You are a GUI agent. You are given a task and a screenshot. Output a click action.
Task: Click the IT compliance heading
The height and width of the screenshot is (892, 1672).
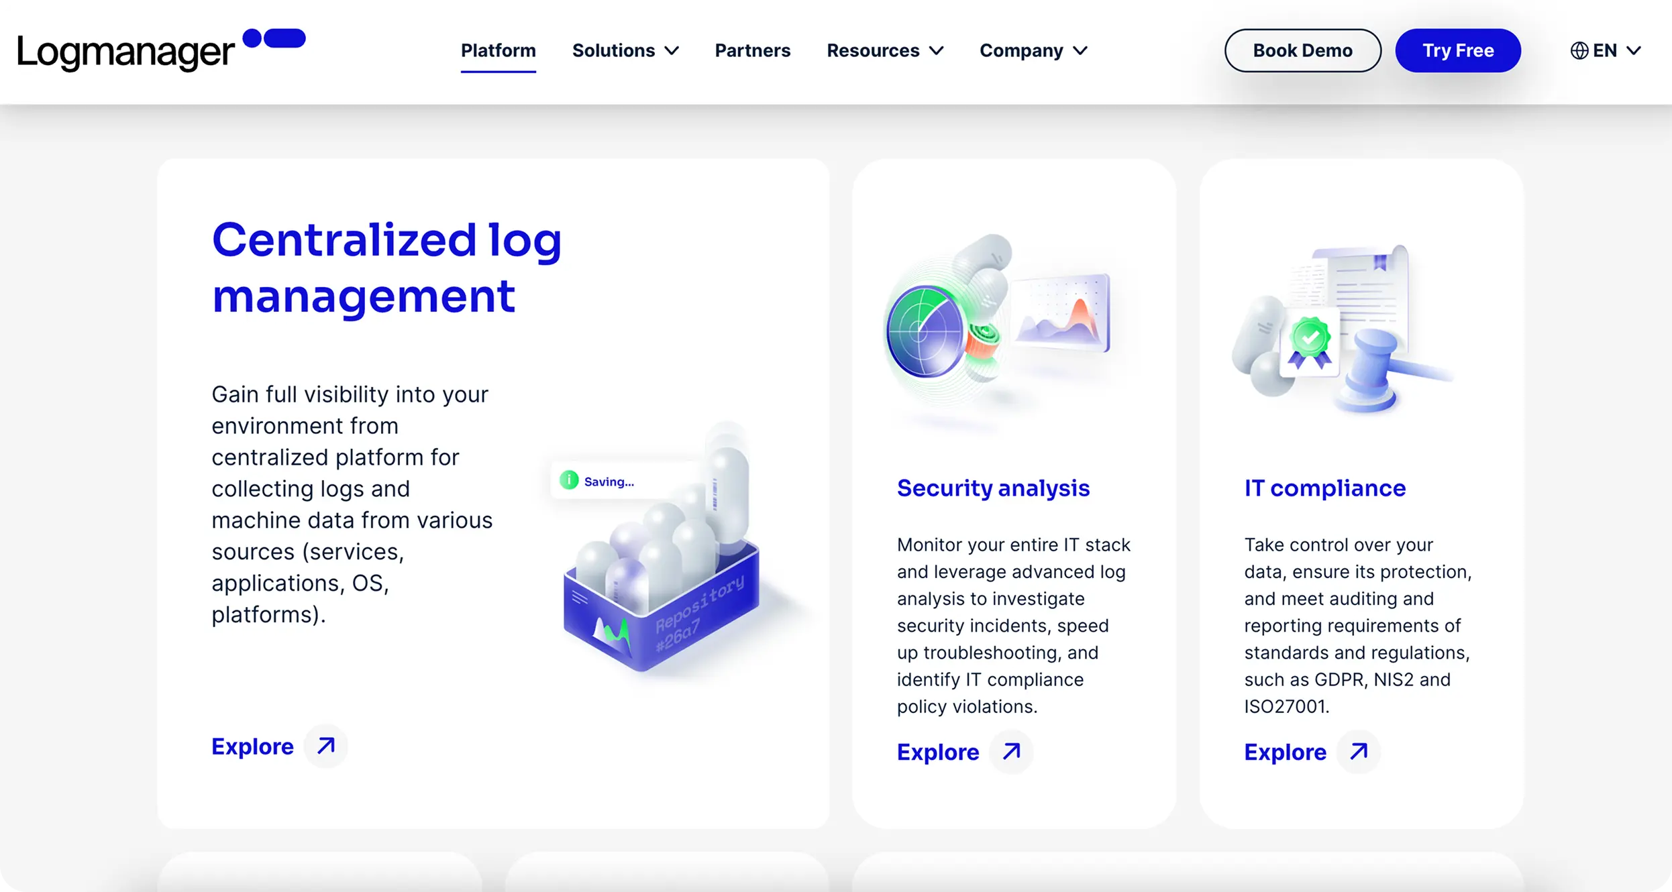(x=1324, y=488)
